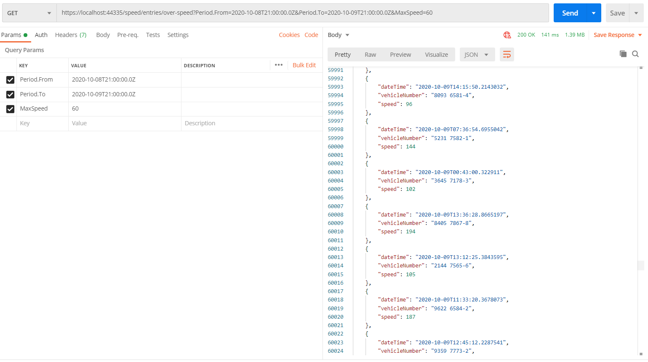Open the request Settings tab
The width and height of the screenshot is (648, 362).
[x=178, y=35]
